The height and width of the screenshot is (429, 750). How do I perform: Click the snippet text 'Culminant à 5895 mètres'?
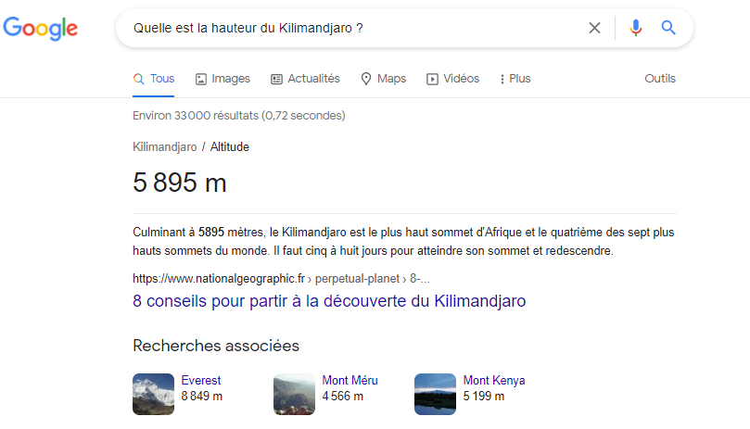click(x=198, y=232)
